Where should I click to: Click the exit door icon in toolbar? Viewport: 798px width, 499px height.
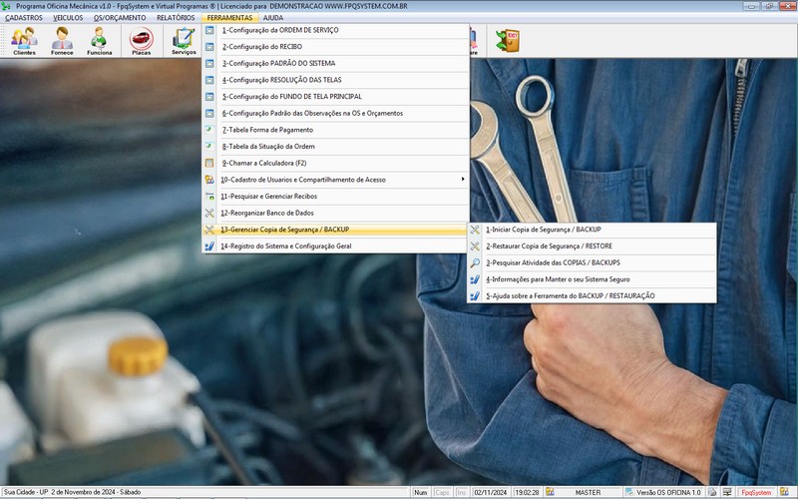click(508, 40)
